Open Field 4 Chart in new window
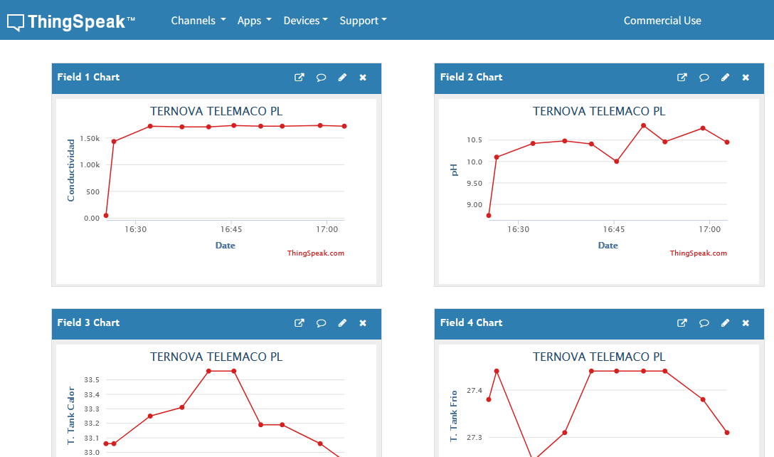774x457 pixels. pos(682,323)
